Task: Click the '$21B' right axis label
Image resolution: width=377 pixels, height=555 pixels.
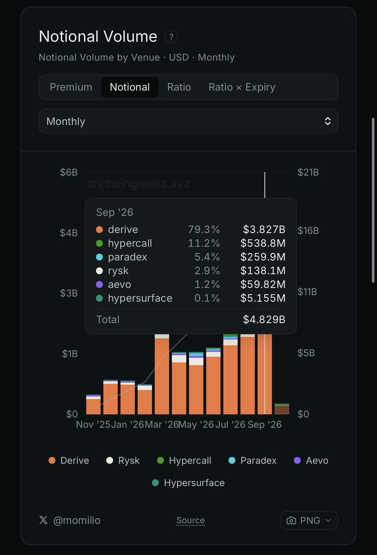Action: [308, 172]
